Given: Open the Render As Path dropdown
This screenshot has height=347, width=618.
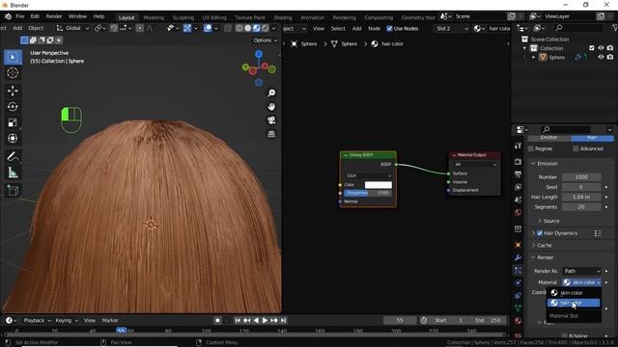Looking at the screenshot, I should 581,271.
